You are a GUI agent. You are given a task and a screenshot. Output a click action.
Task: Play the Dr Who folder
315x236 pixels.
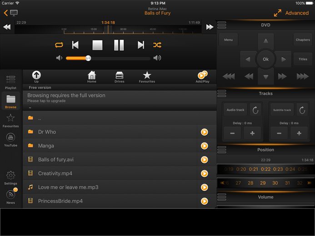[204, 132]
